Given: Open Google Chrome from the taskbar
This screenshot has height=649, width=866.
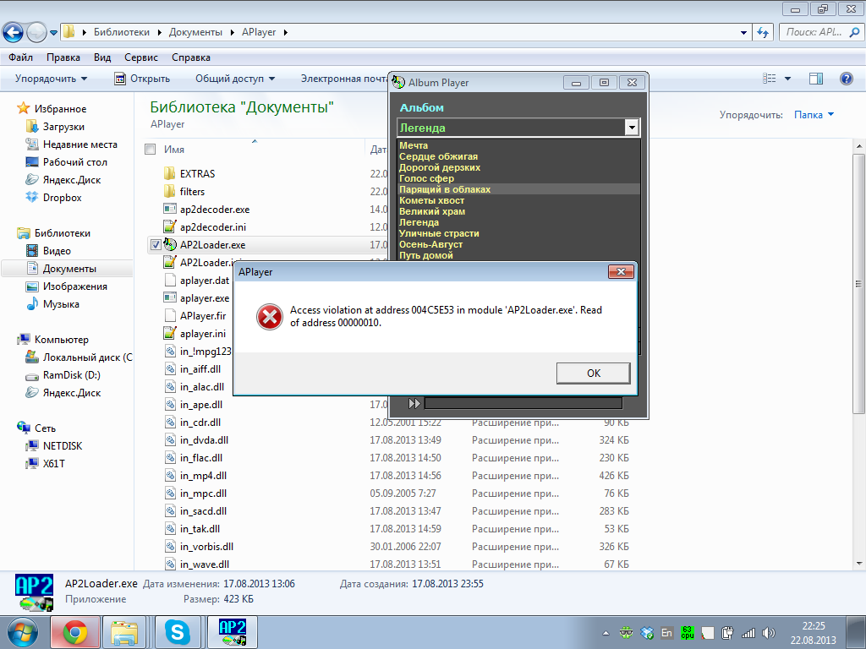Looking at the screenshot, I should 75,632.
